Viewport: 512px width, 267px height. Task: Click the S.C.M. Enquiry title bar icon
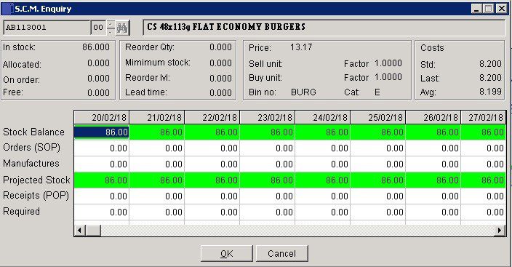point(8,9)
